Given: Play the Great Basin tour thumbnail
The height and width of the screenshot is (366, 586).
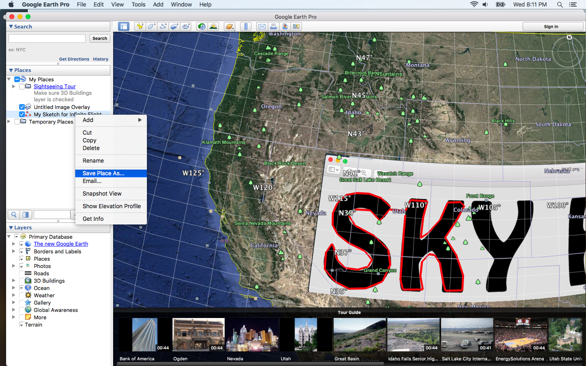Looking at the screenshot, I should tap(360, 335).
